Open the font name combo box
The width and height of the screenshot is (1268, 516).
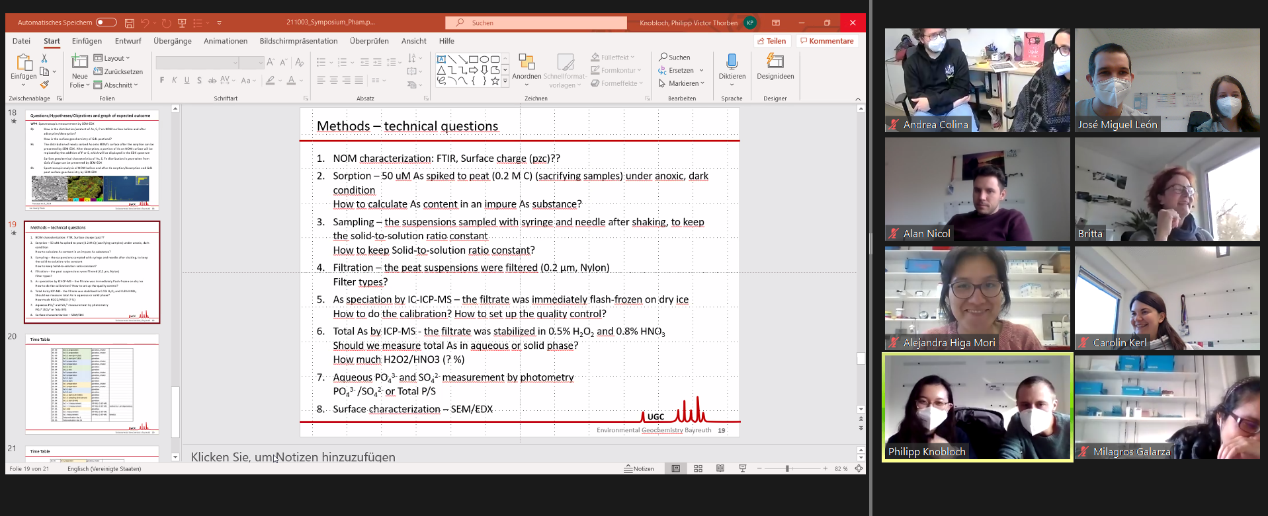[197, 63]
